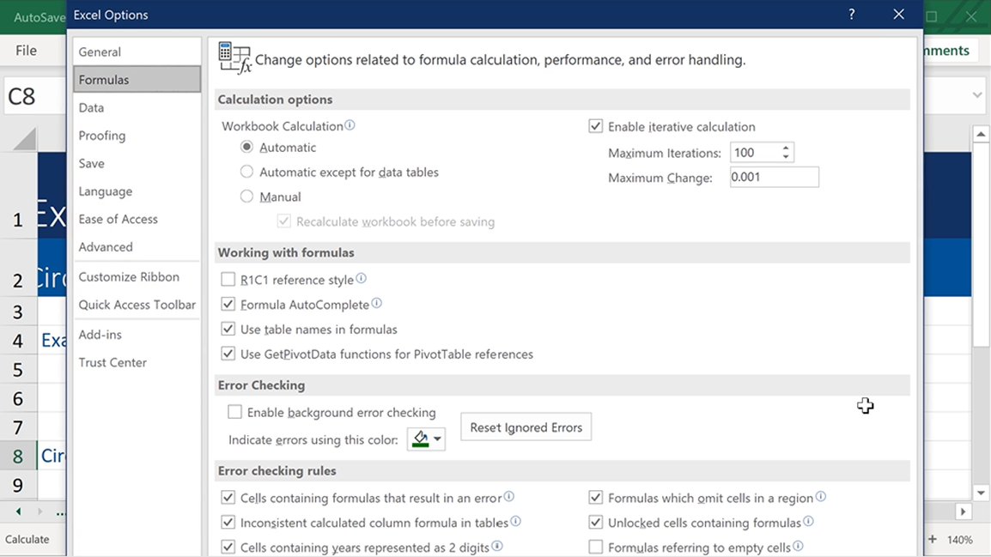Click info icon next to Workbook Calculation
This screenshot has height=557, width=991.
(x=350, y=125)
